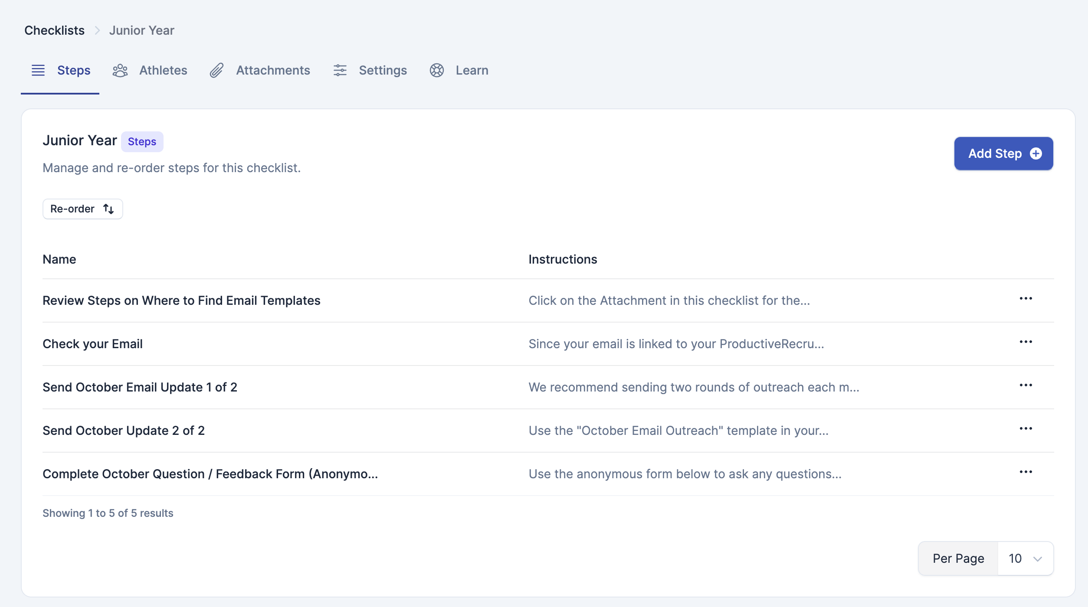Click the Learn lifebuoy icon
Viewport: 1088px width, 607px height.
[x=436, y=70]
